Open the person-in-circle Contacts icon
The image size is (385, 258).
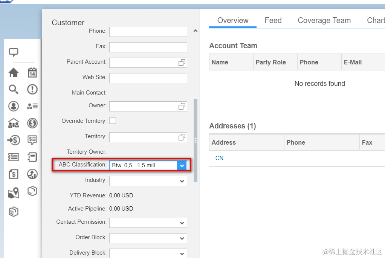(x=14, y=106)
